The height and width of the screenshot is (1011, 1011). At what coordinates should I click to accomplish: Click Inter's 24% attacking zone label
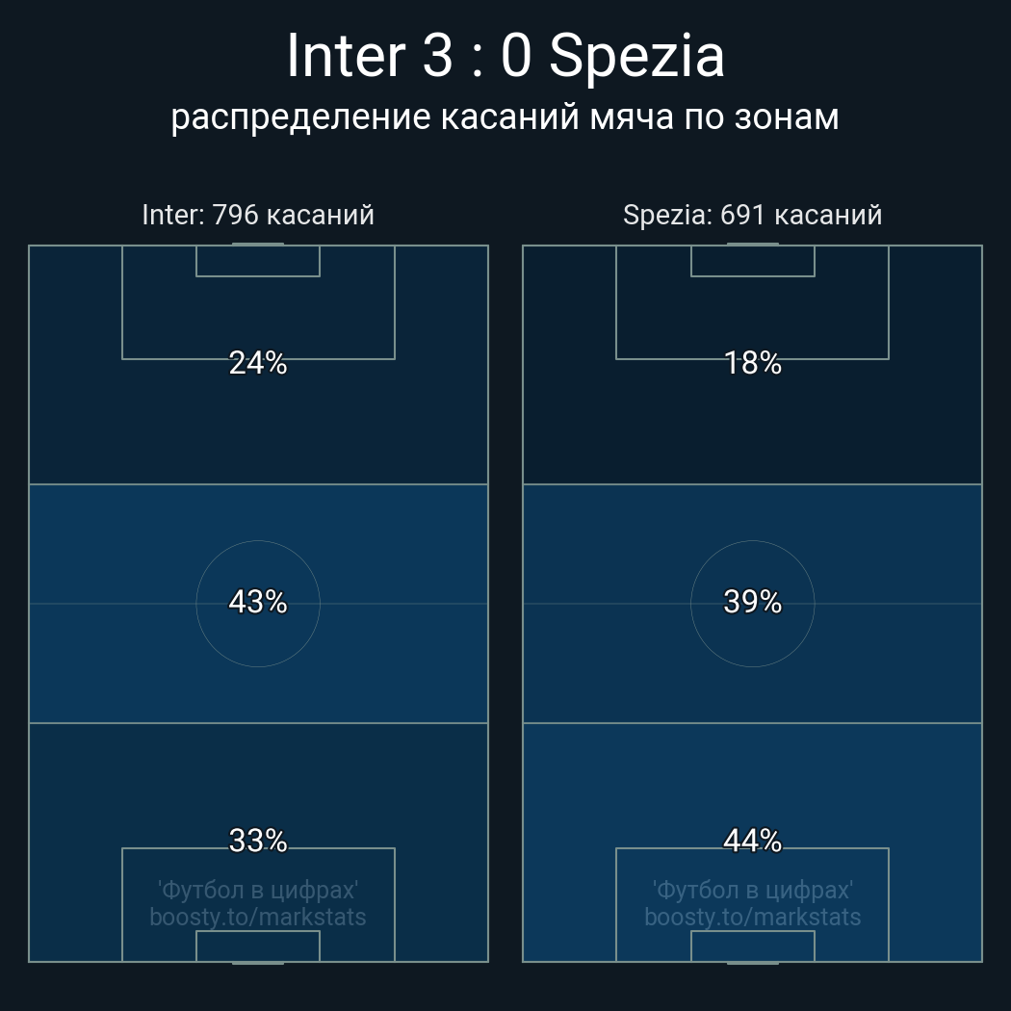[x=258, y=363]
